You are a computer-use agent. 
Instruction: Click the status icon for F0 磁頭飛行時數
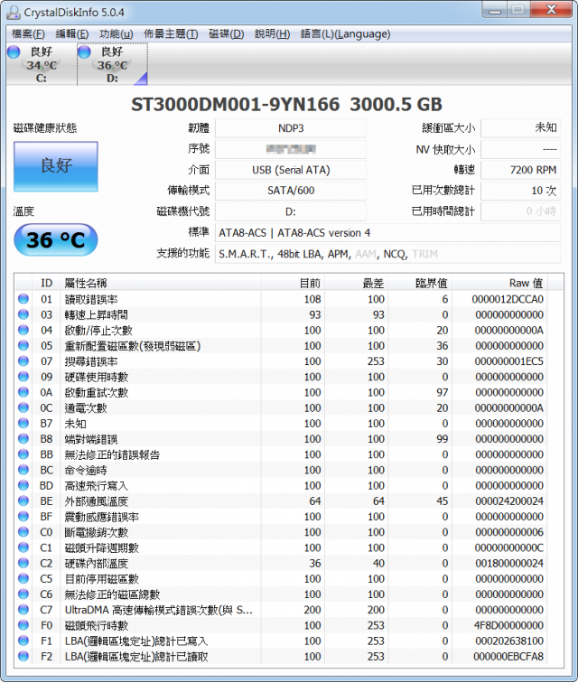pyautogui.click(x=23, y=625)
